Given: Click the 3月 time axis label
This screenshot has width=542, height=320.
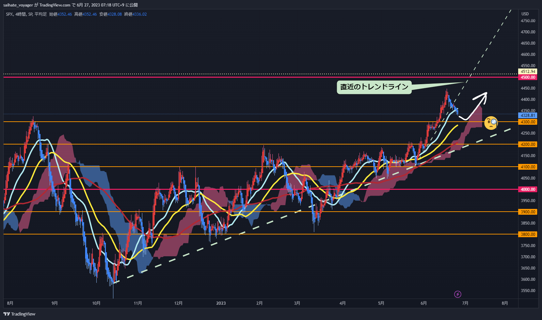Looking at the screenshot, I should pyautogui.click(x=297, y=303).
